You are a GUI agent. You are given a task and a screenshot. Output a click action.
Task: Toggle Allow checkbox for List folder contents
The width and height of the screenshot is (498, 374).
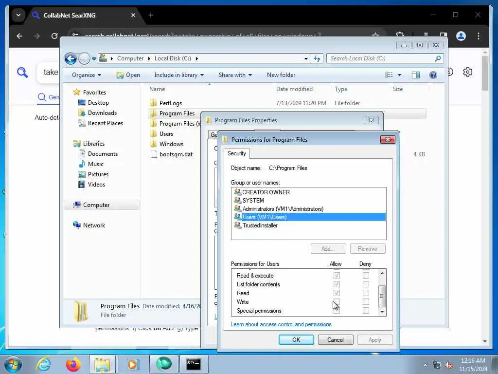point(337,284)
